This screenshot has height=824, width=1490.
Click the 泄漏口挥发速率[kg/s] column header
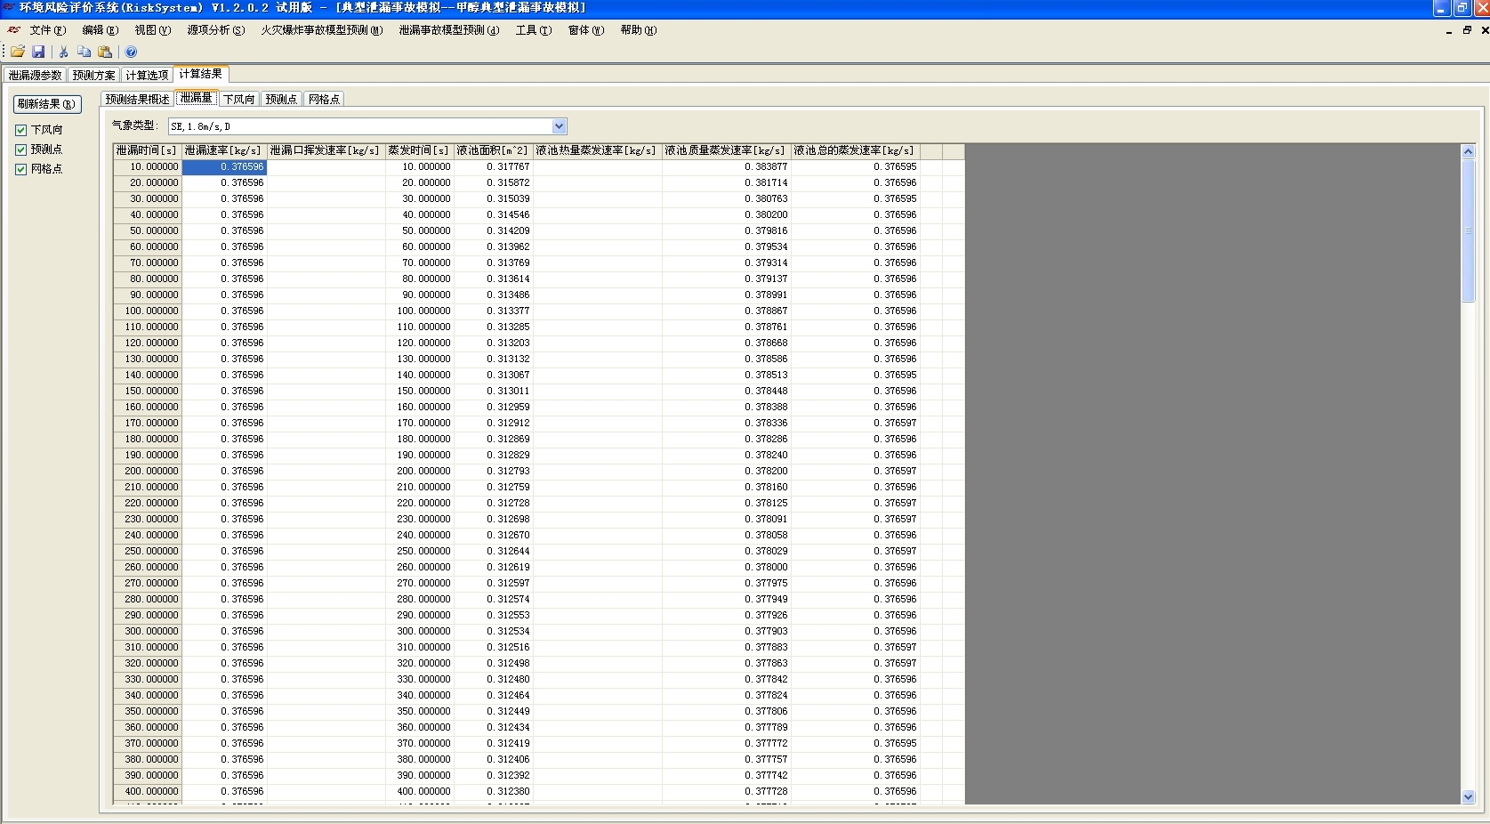326,151
